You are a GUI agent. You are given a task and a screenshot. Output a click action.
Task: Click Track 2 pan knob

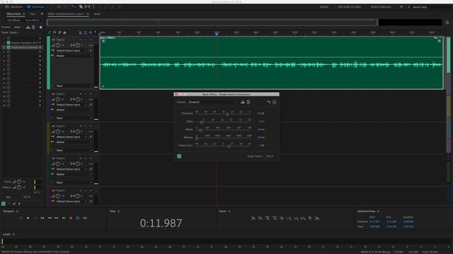78,99
